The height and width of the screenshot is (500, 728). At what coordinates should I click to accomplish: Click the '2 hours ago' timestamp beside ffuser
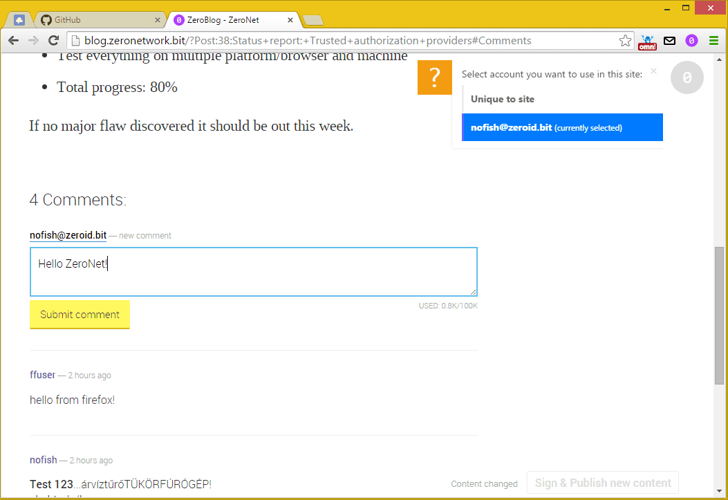point(90,375)
